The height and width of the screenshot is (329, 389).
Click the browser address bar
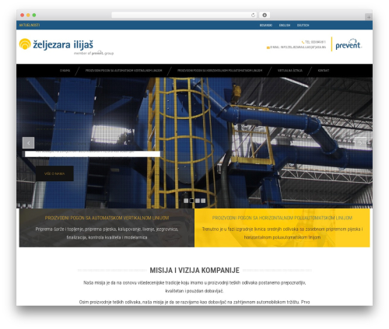(x=184, y=15)
